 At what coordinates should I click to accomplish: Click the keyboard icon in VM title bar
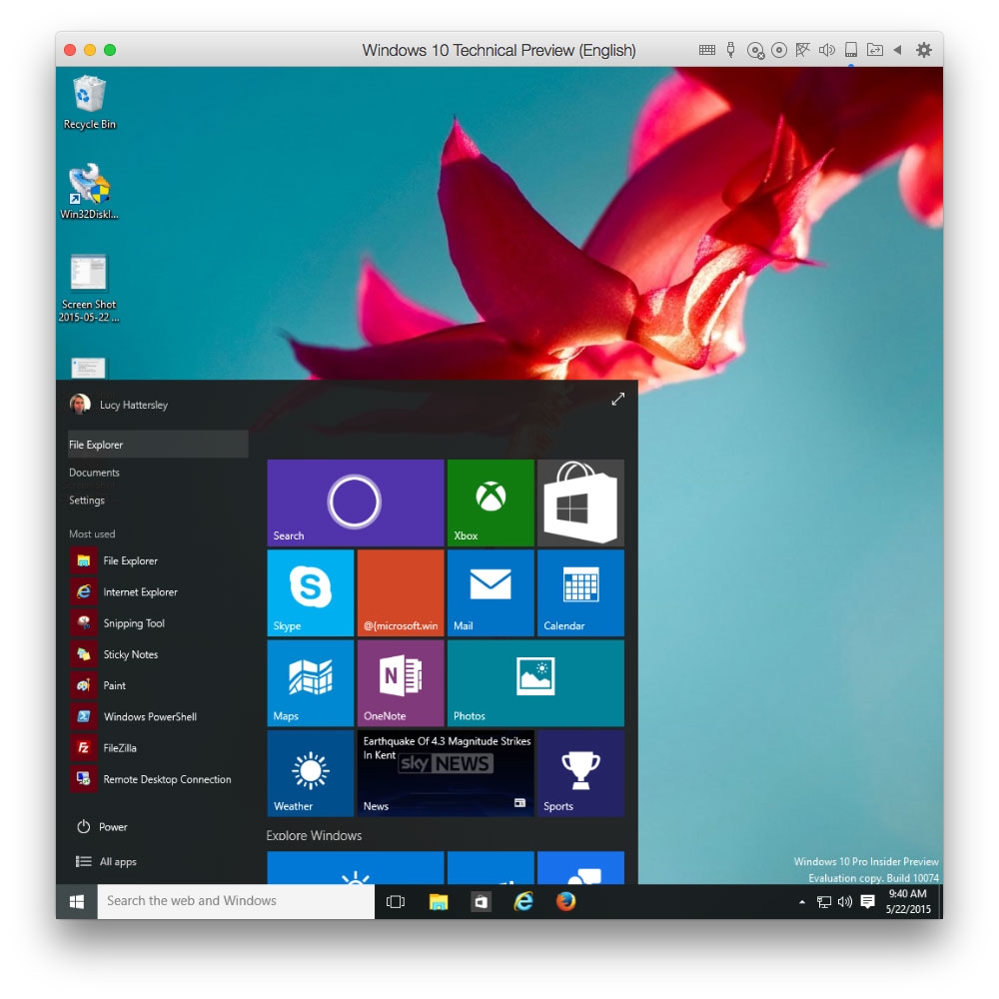coord(706,50)
